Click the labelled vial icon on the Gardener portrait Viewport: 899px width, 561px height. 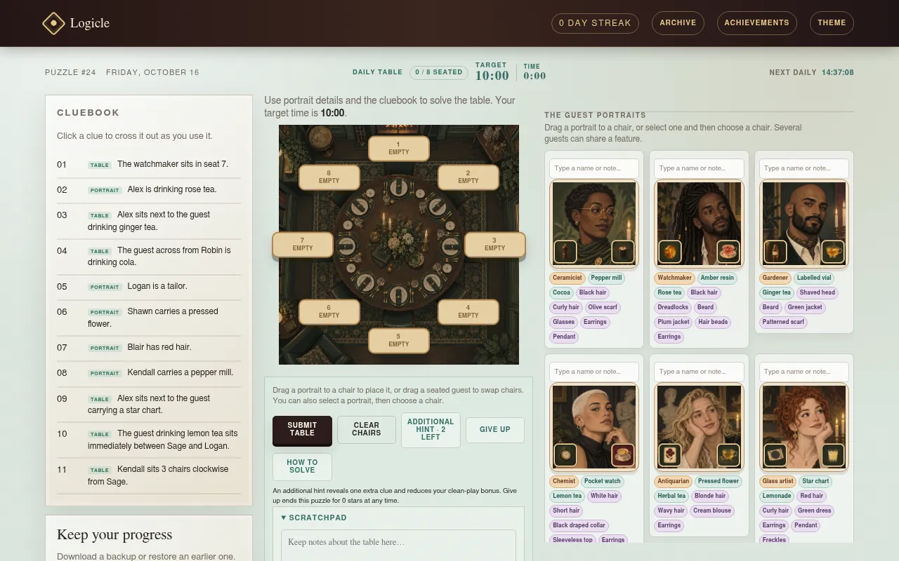(x=775, y=251)
